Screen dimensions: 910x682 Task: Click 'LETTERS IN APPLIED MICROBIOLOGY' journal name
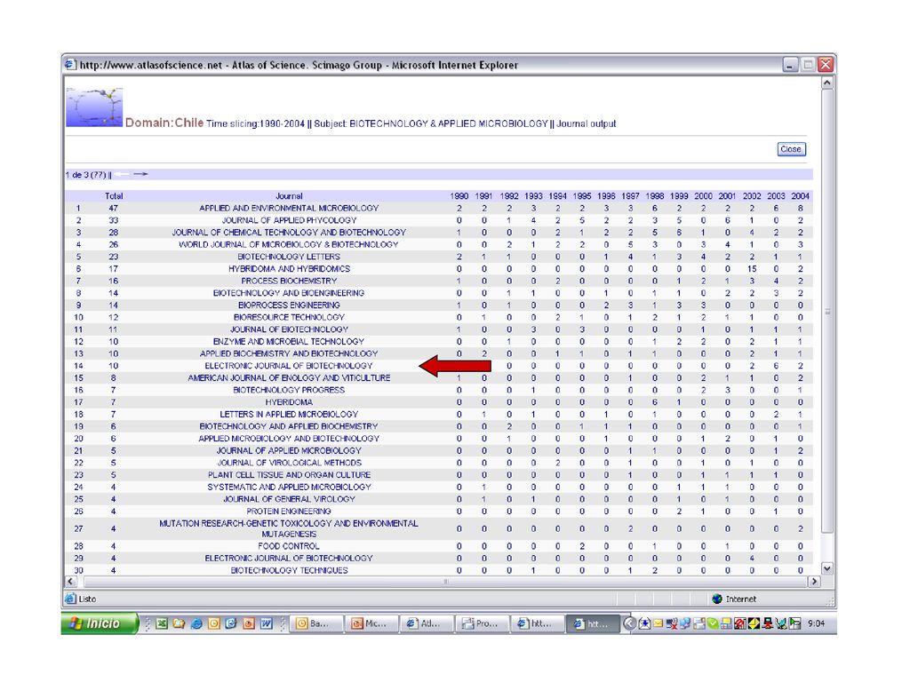(x=289, y=415)
